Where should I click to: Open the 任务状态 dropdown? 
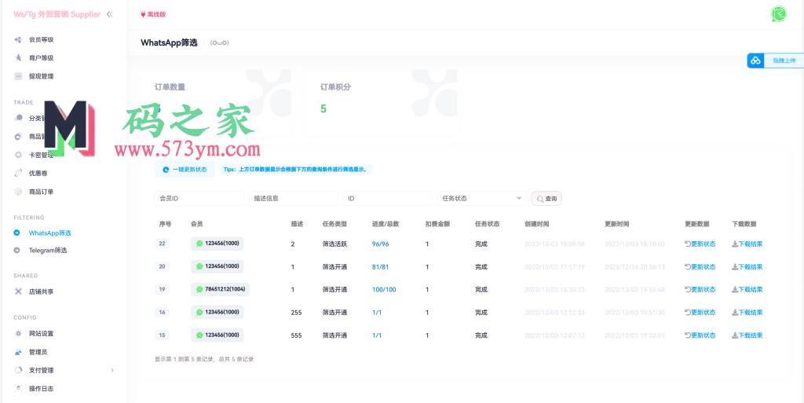(482, 199)
